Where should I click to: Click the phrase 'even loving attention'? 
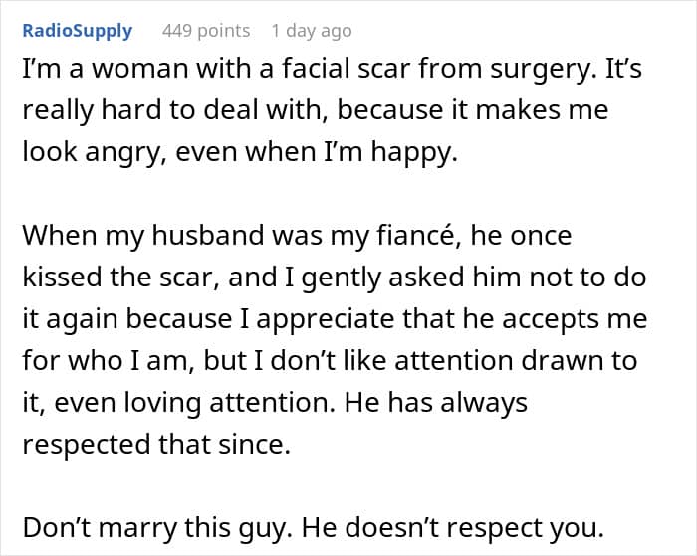click(x=210, y=403)
